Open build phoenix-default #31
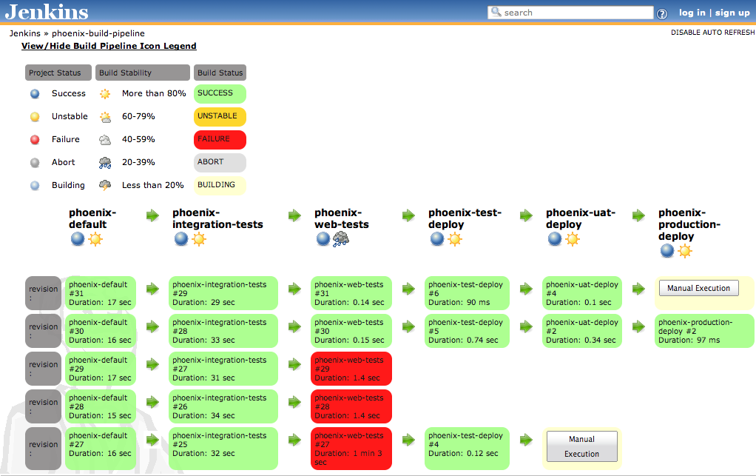 coord(101,293)
